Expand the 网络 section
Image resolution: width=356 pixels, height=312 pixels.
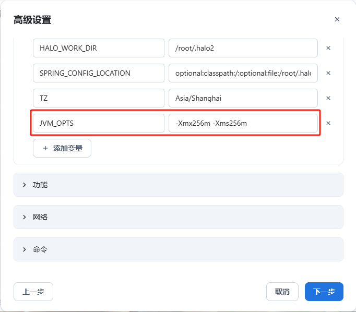click(179, 217)
